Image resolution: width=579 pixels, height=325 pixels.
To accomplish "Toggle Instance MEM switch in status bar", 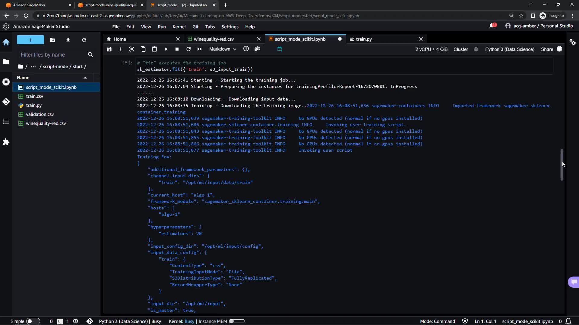I will pyautogui.click(x=237, y=321).
